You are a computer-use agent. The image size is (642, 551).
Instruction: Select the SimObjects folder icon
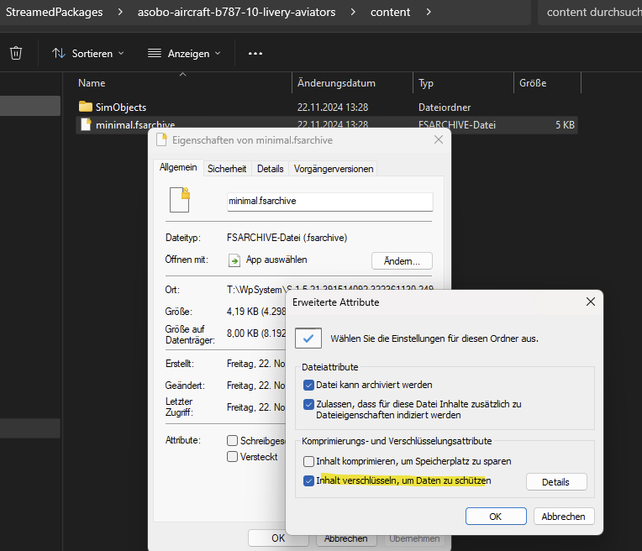(x=85, y=107)
